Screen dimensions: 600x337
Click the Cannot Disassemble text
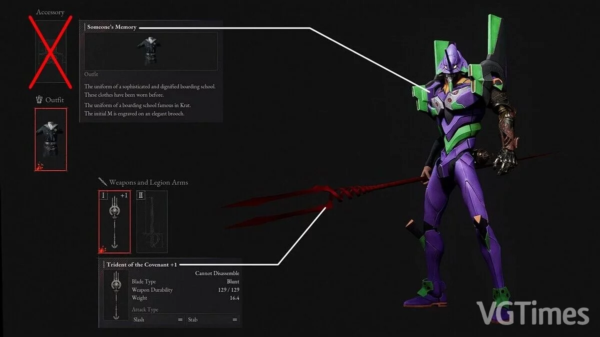pos(217,273)
